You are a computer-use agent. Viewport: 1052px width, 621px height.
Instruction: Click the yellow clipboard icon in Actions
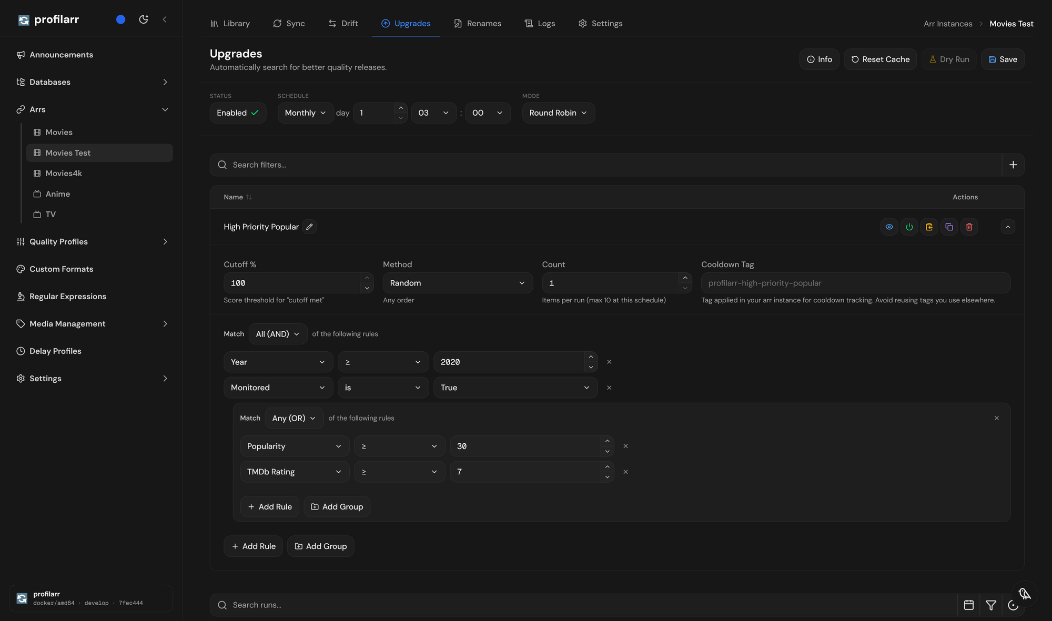(x=929, y=227)
